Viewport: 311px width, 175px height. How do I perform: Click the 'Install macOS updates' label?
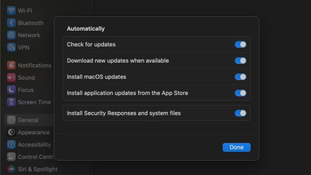pyautogui.click(x=96, y=77)
